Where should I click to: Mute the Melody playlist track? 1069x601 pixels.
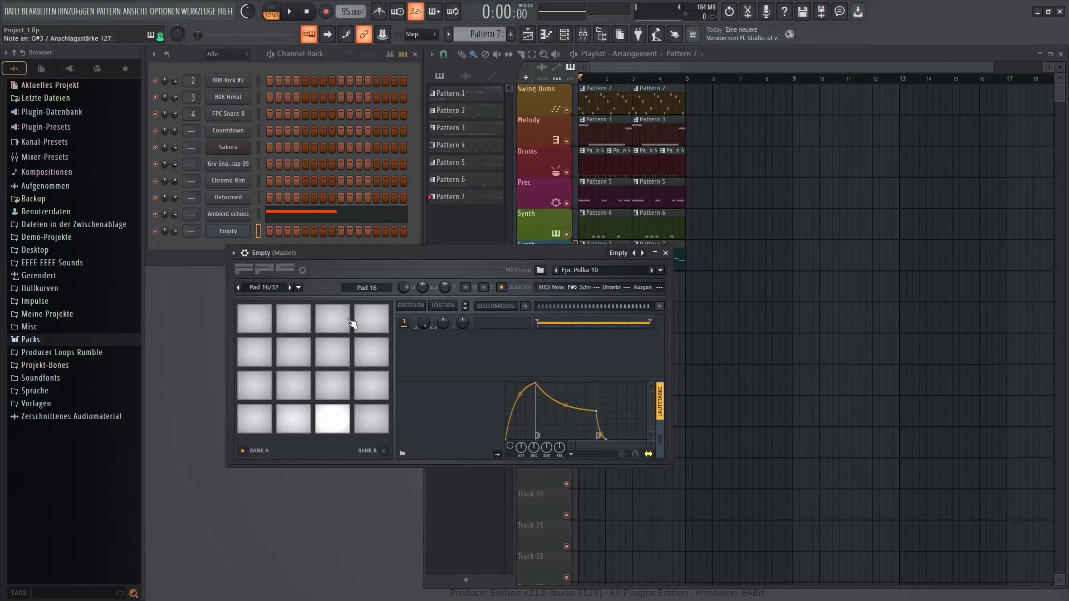coord(566,141)
